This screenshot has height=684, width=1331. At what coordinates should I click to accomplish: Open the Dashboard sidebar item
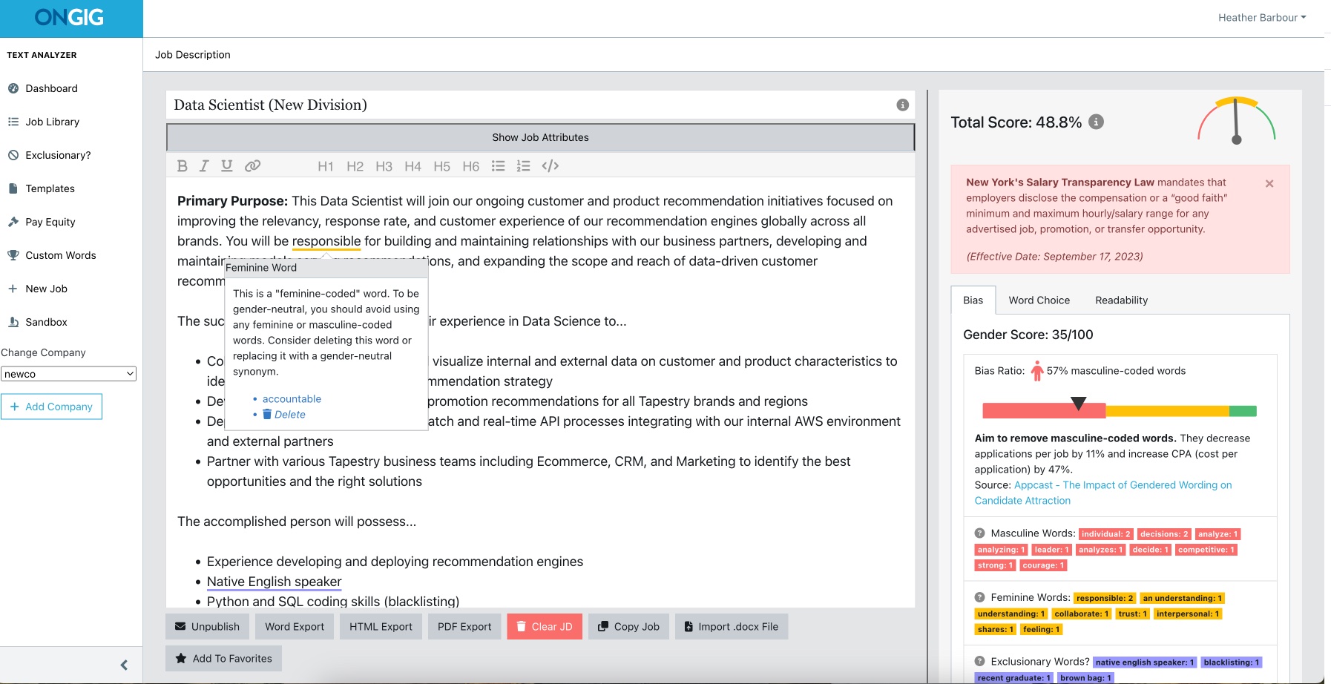click(x=51, y=88)
